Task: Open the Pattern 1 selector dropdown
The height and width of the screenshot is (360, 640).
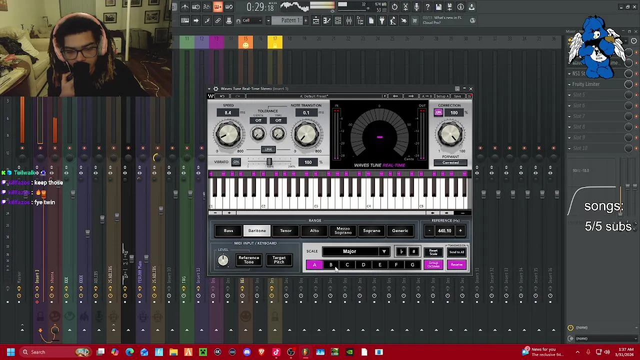Action: (x=268, y=20)
